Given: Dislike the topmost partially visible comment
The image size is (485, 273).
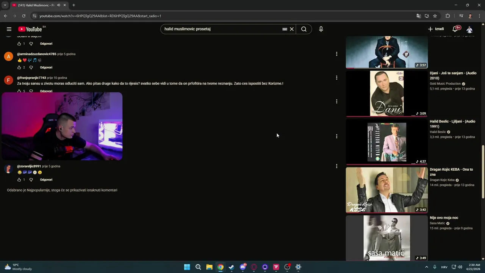Looking at the screenshot, I should pyautogui.click(x=31, y=44).
